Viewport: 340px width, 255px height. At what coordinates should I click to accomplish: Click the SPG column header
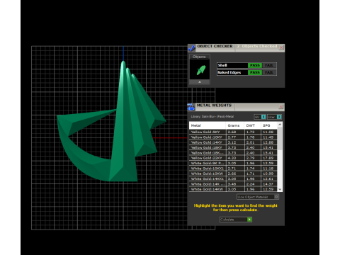point(269,125)
